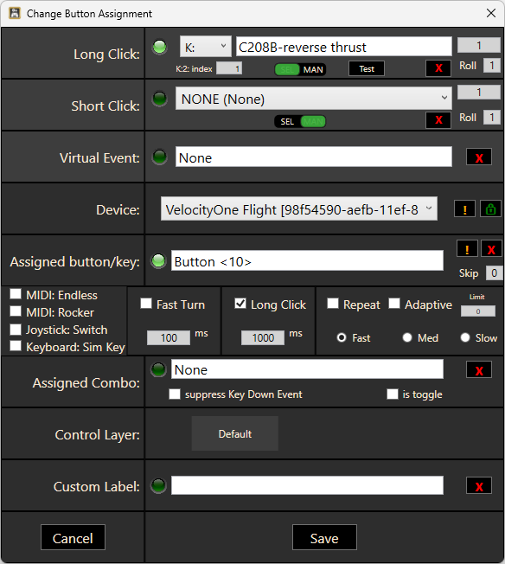Enable the Repeat checkbox
The height and width of the screenshot is (564, 505).
[x=333, y=303]
